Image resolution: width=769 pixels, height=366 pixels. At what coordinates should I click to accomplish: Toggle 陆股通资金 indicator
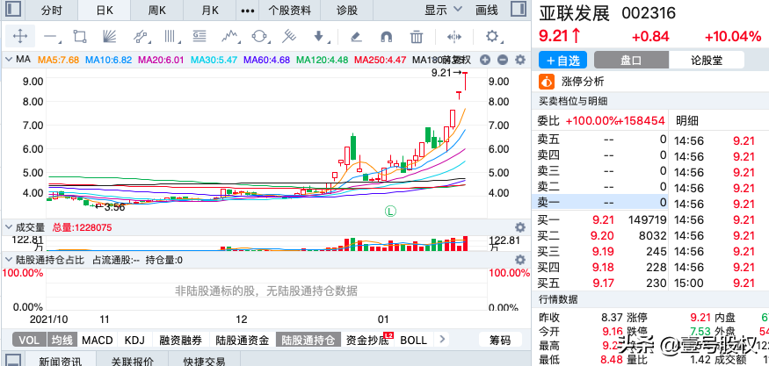(x=243, y=340)
